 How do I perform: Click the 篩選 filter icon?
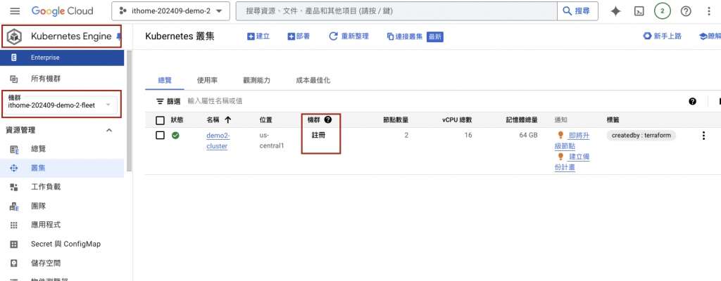coord(160,101)
